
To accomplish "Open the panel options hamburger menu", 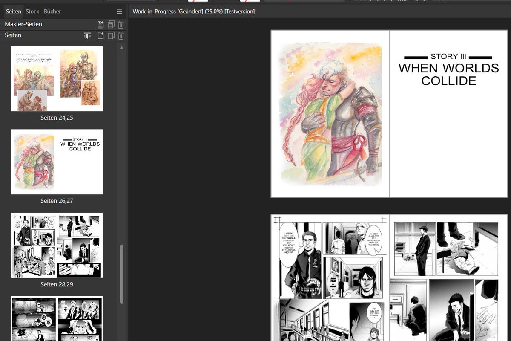I will (x=119, y=12).
